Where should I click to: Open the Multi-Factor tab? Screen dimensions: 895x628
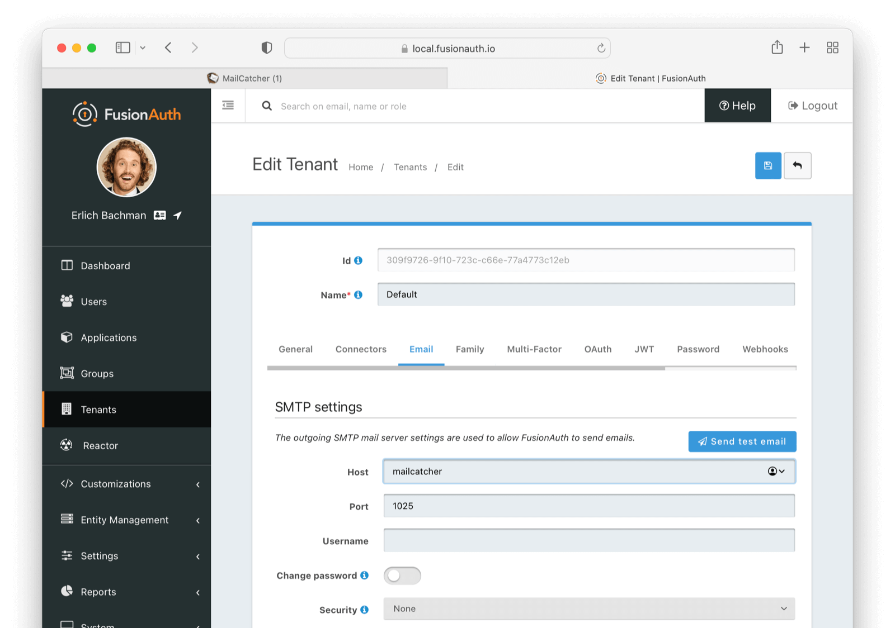(x=534, y=349)
